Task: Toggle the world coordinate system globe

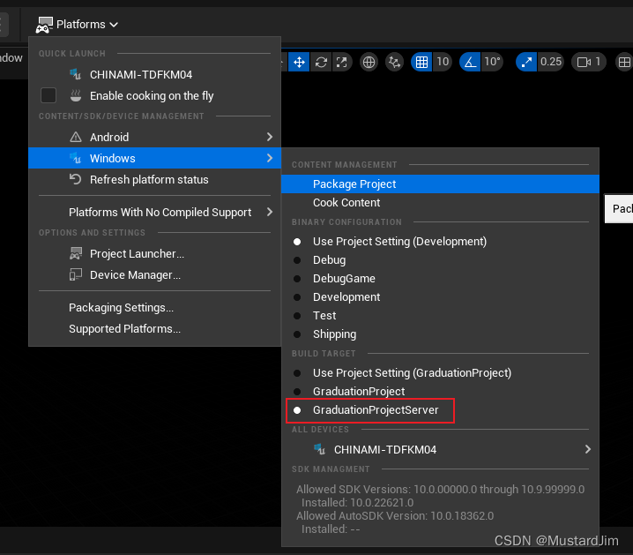Action: coord(369,62)
